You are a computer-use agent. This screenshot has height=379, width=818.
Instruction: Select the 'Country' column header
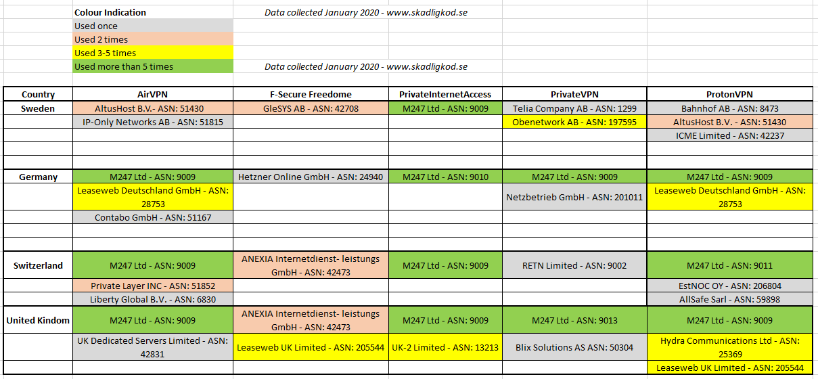point(38,94)
